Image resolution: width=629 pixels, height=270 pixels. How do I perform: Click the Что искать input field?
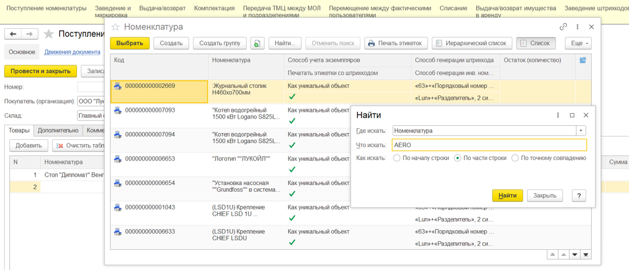[x=489, y=145]
